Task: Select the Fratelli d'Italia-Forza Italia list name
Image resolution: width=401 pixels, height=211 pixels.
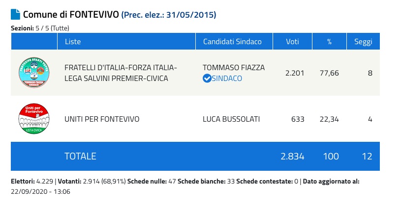Action: pos(121,73)
